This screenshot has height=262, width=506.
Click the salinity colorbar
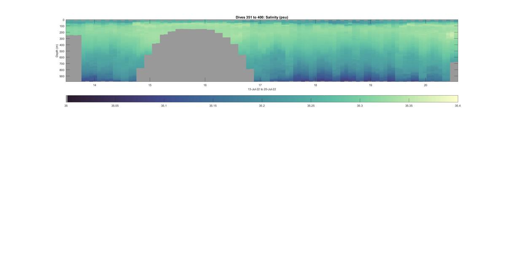262,99
